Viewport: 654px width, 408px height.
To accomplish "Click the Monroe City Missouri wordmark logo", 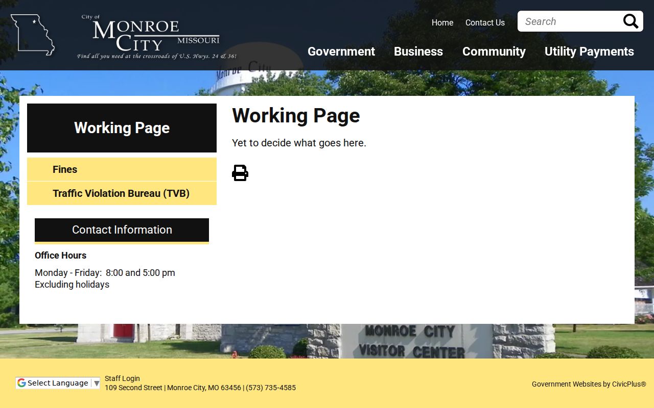I will pos(156,37).
